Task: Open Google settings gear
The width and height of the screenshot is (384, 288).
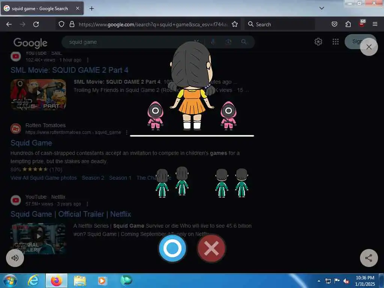Action: pos(318,42)
